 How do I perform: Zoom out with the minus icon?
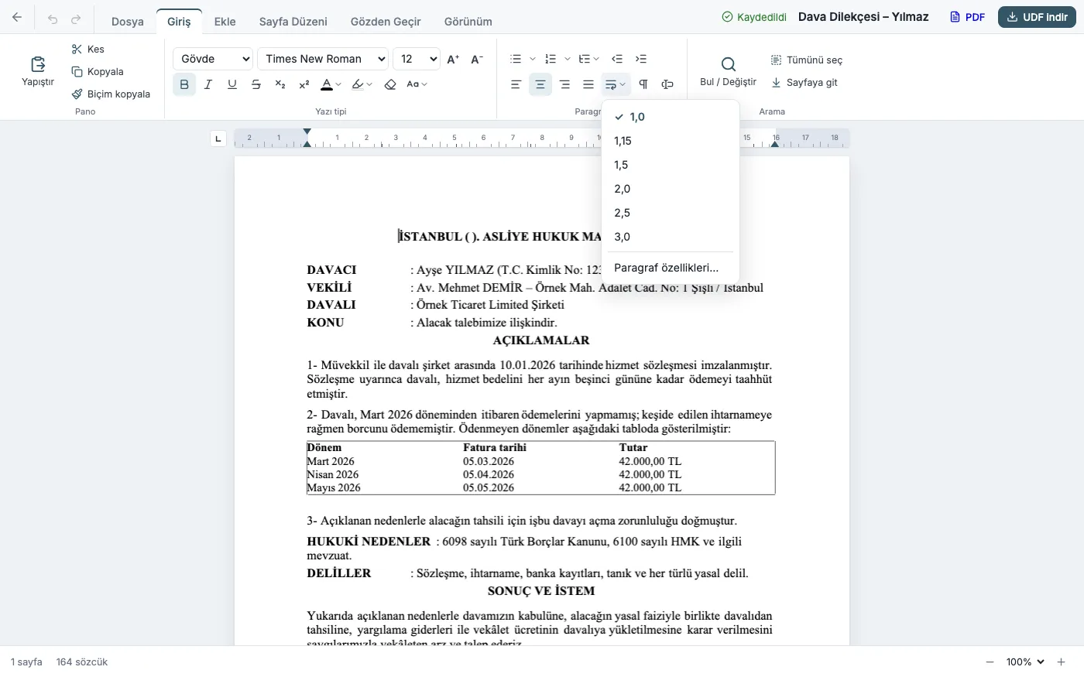click(990, 662)
